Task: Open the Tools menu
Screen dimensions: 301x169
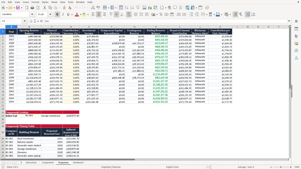Action: (x=70, y=2)
